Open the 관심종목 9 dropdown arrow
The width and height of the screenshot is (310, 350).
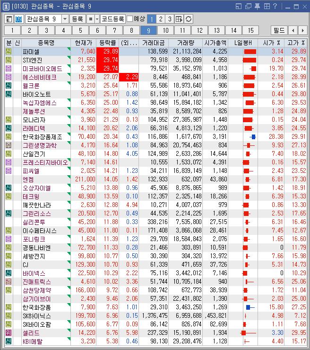(65, 19)
